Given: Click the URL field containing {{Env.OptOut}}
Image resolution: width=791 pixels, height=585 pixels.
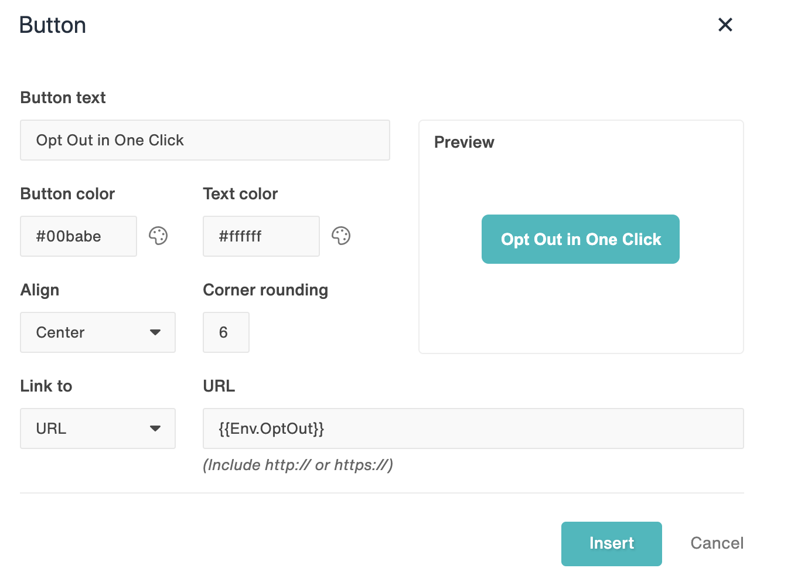Looking at the screenshot, I should (x=473, y=428).
